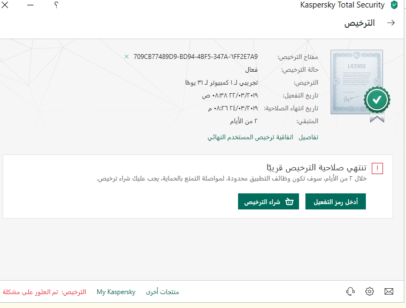Click the أدخل رمز التفعيل button
The width and height of the screenshot is (406, 308).
pos(335,201)
